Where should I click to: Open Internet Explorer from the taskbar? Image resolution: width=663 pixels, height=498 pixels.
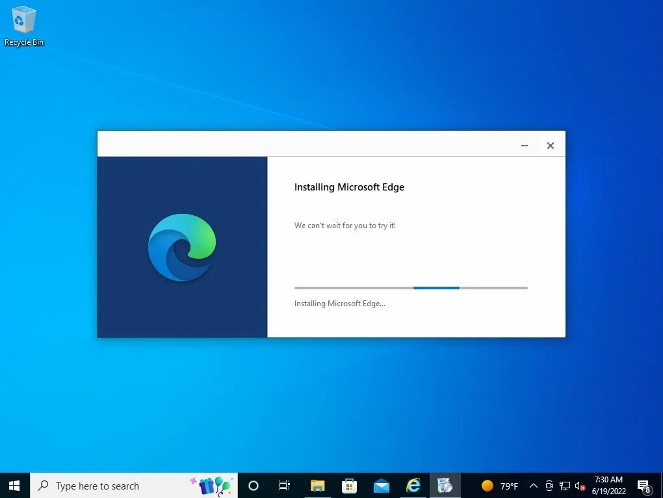[x=413, y=485]
